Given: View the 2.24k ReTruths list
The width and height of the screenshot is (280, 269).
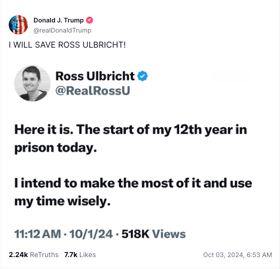Looking at the screenshot, I should [x=34, y=255].
